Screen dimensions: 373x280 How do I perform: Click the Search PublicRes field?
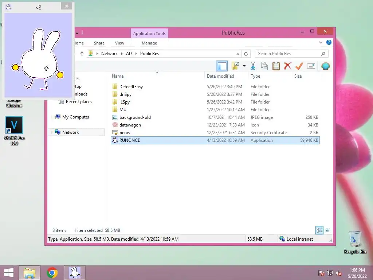[x=291, y=54]
